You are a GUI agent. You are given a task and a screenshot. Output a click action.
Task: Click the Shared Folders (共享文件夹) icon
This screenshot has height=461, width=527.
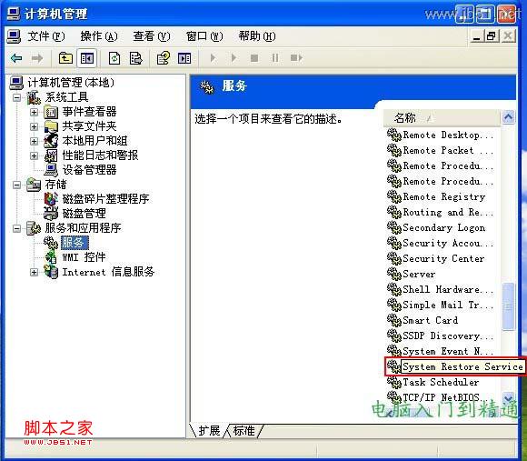click(x=51, y=126)
